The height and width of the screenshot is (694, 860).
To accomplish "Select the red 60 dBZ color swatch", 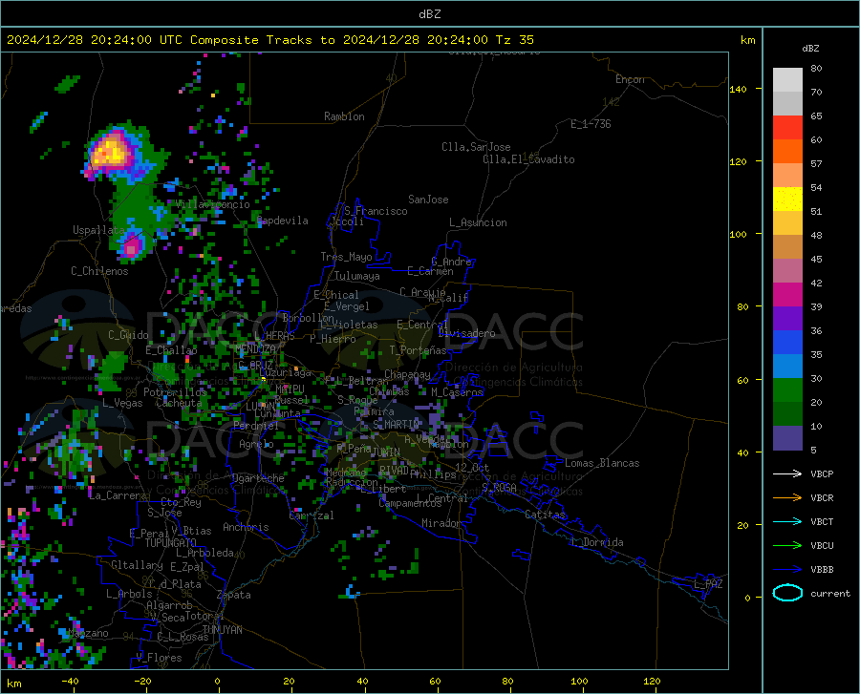I will pyautogui.click(x=787, y=128).
